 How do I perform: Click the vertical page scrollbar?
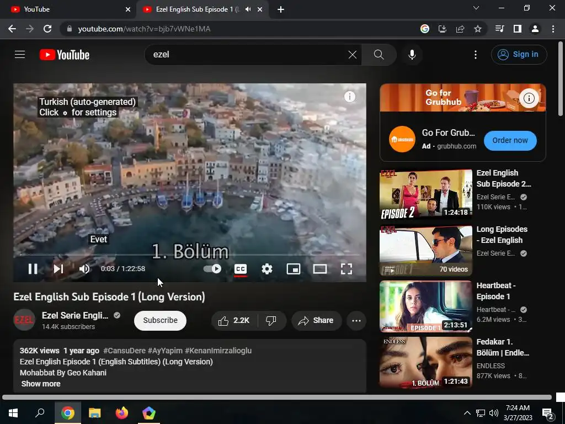click(x=561, y=79)
